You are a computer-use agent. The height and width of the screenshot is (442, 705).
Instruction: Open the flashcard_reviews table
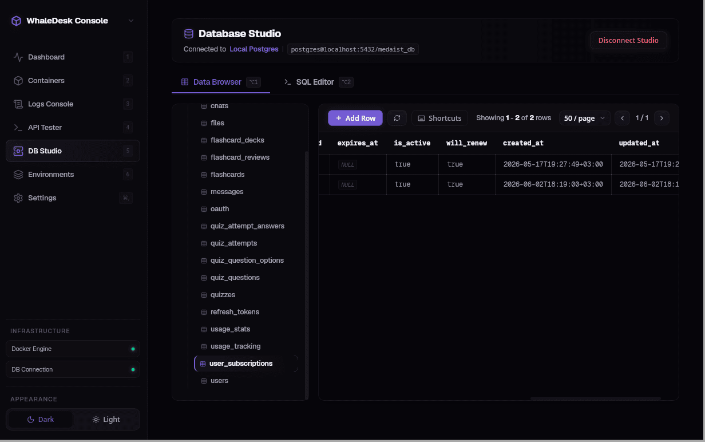click(x=247, y=157)
